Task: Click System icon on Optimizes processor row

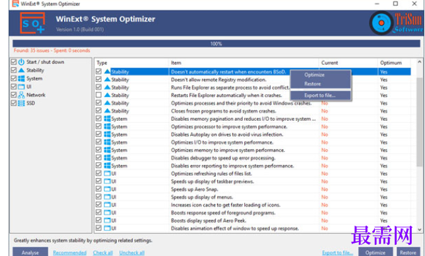Action: (x=108, y=127)
